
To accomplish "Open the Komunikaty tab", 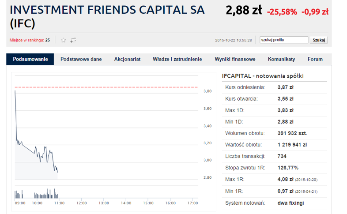I will [x=282, y=59].
